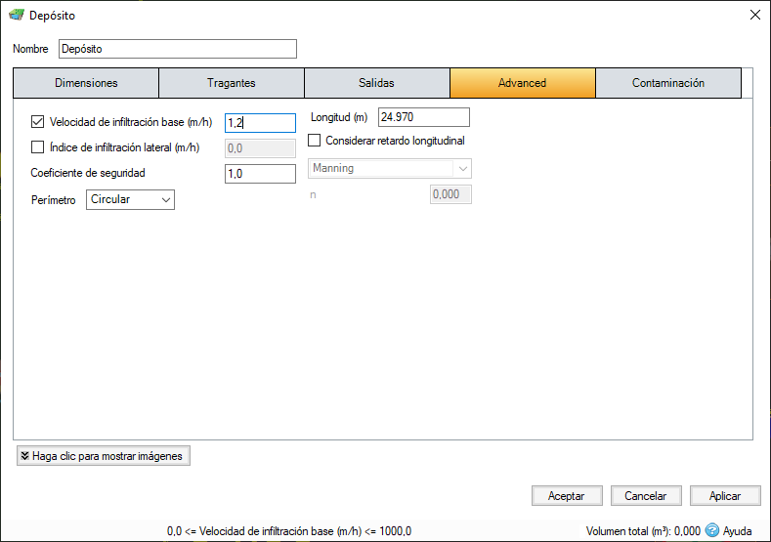The image size is (771, 542).
Task: Click the Ayuda link text
Action: click(x=737, y=531)
